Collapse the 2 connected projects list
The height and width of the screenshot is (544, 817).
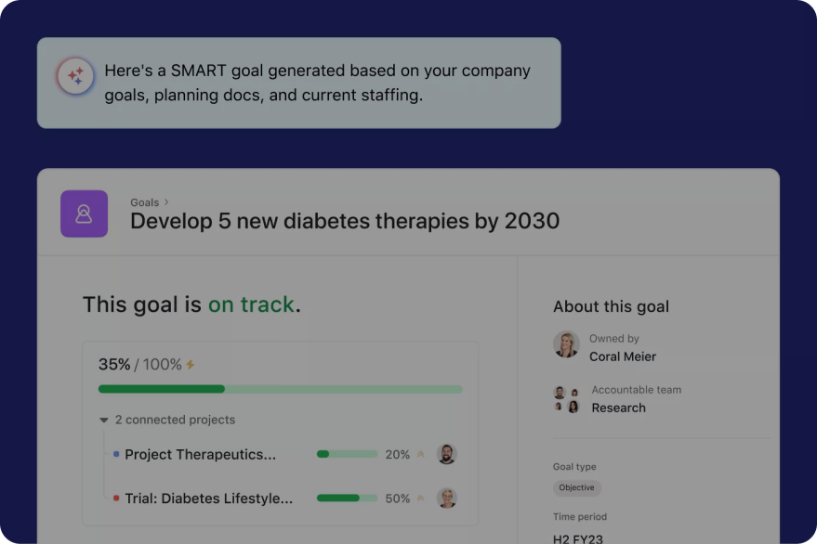104,421
